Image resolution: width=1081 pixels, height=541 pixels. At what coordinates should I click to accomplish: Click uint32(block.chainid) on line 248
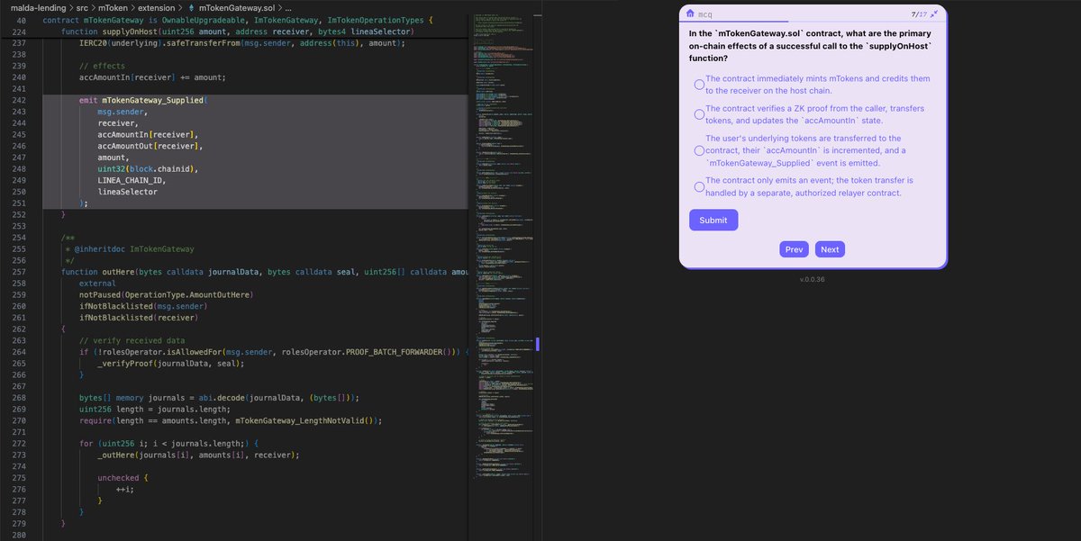pyautogui.click(x=147, y=169)
